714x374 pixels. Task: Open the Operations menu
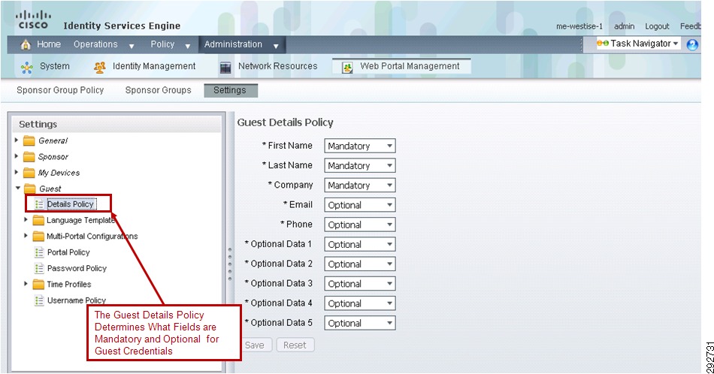point(104,44)
